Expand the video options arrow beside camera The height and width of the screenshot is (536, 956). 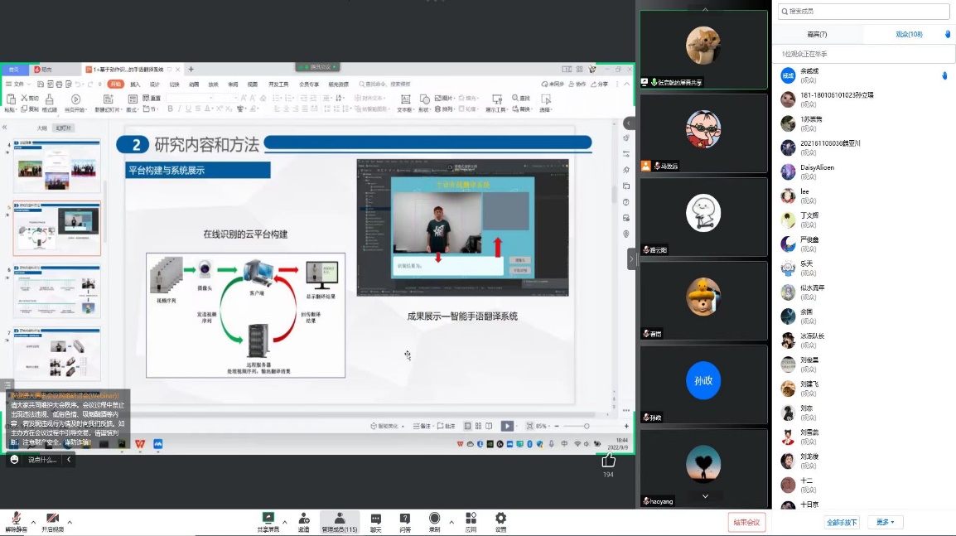[70, 522]
